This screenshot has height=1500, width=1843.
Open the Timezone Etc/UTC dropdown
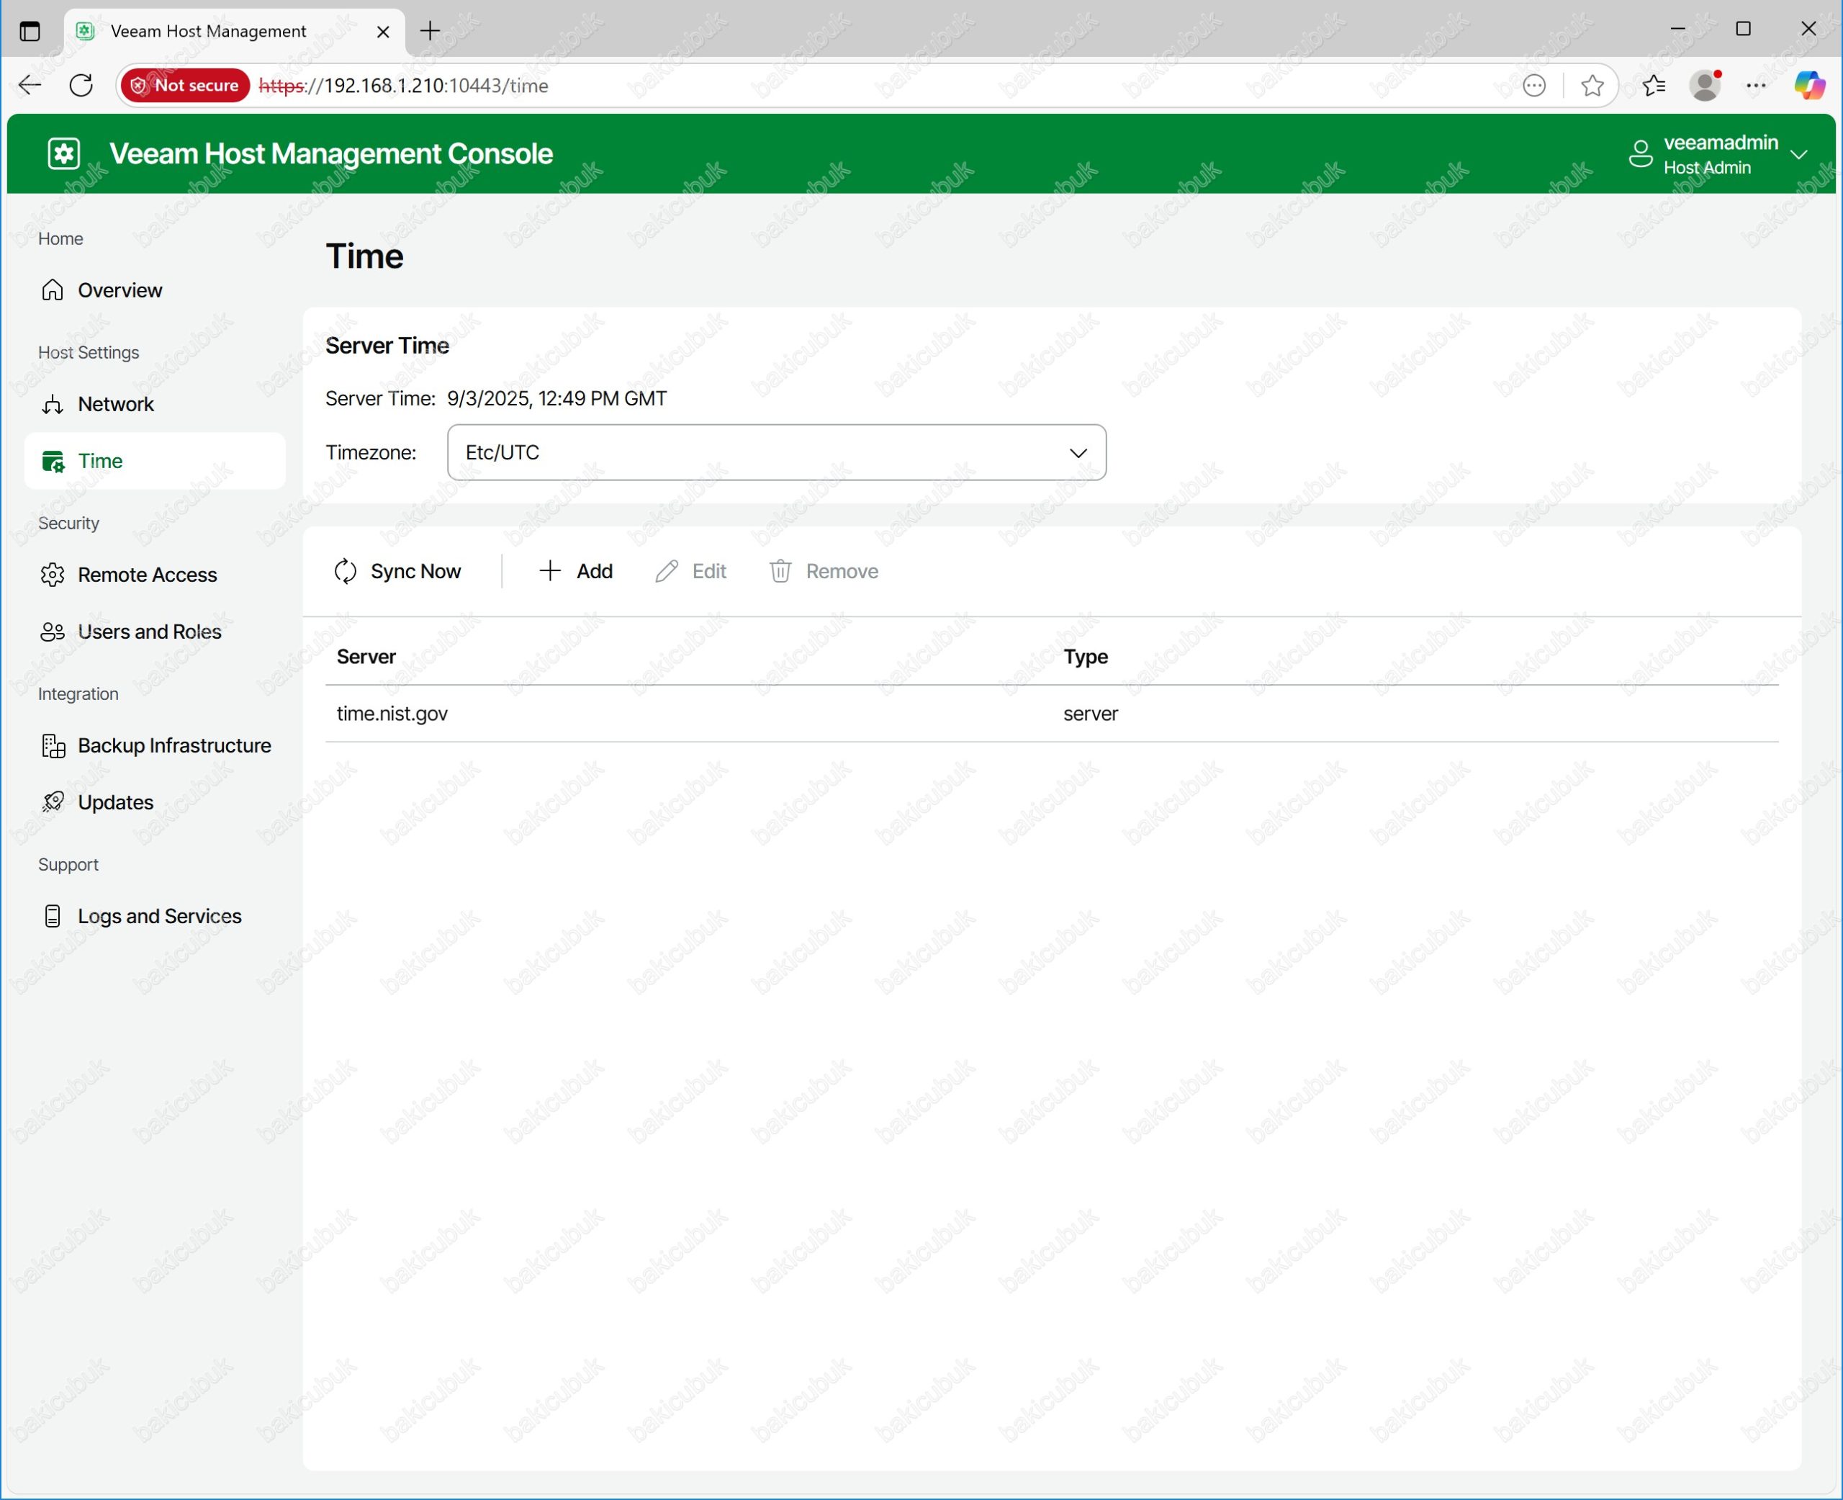(x=776, y=453)
